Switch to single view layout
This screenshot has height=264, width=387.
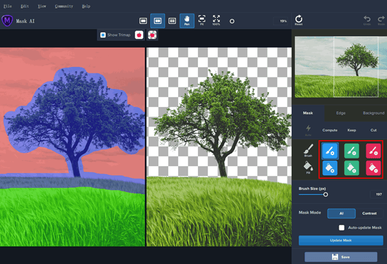(144, 21)
